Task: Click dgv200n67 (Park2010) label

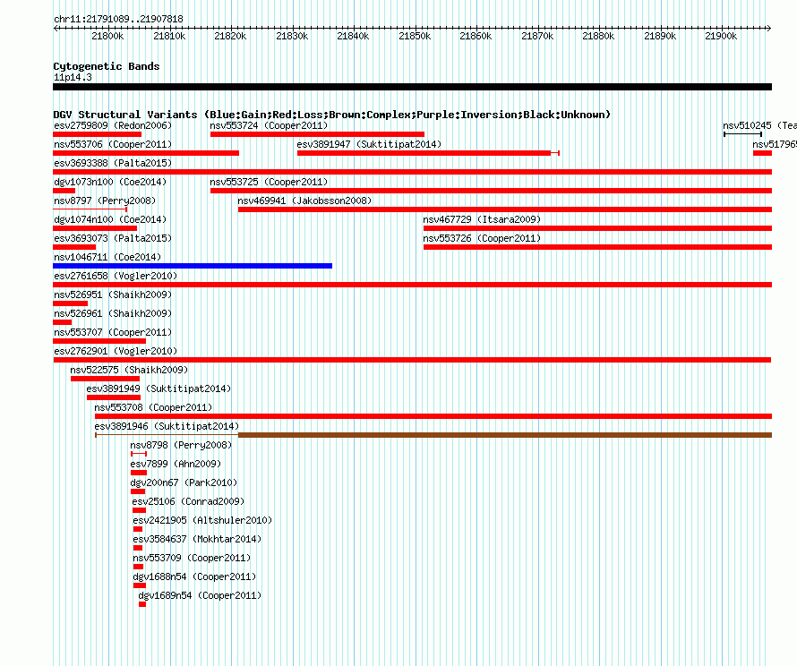Action: (184, 482)
